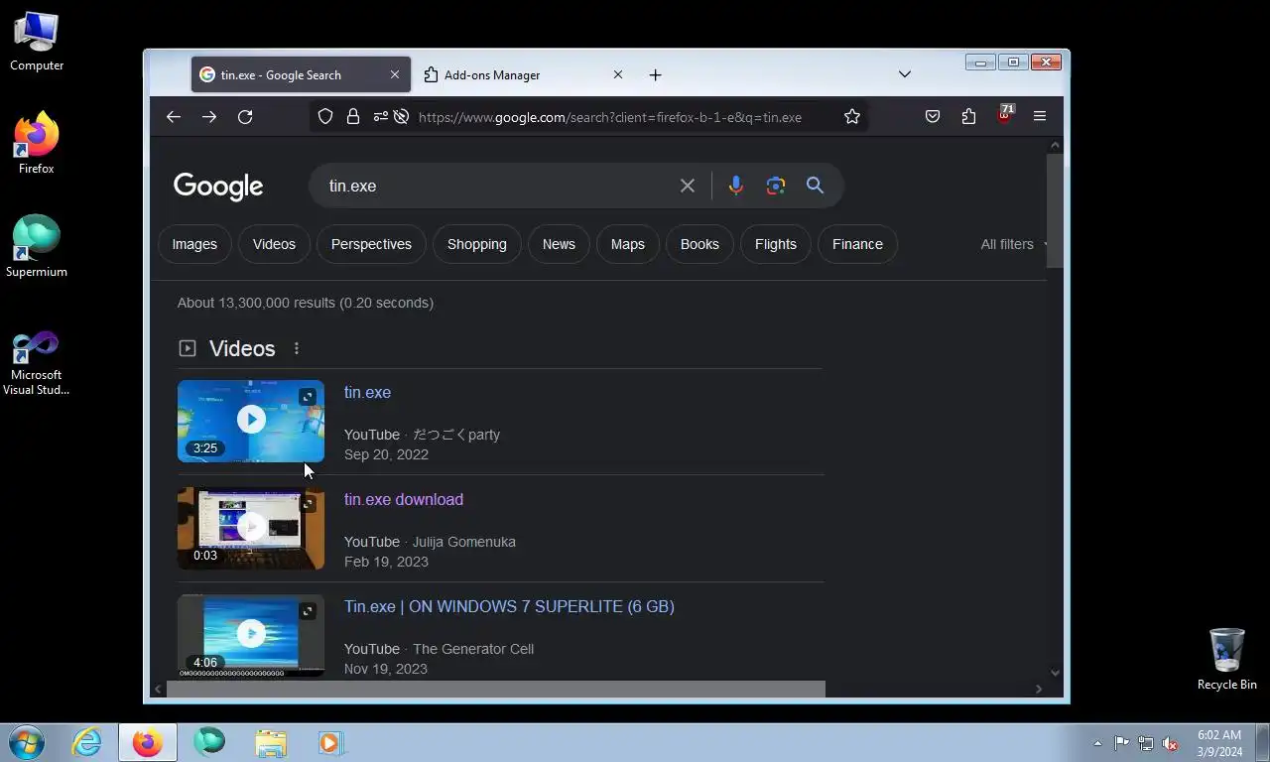Image resolution: width=1270 pixels, height=762 pixels.
Task: Open Windows Explorer folder in the taskbar
Action: [x=270, y=742]
